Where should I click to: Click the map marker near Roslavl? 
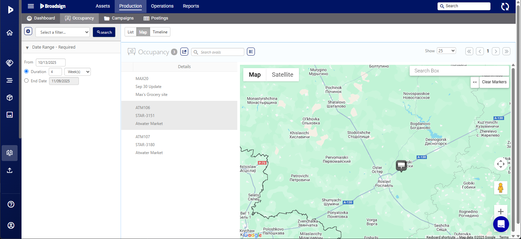(x=401, y=166)
